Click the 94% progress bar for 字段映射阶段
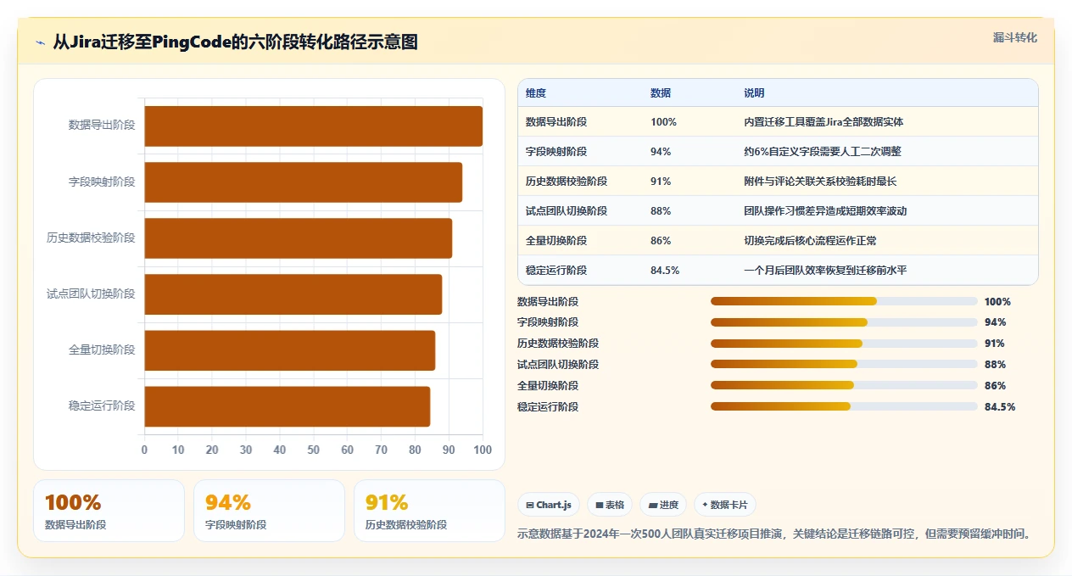Screen dimensions: 1072x576 click(x=844, y=322)
